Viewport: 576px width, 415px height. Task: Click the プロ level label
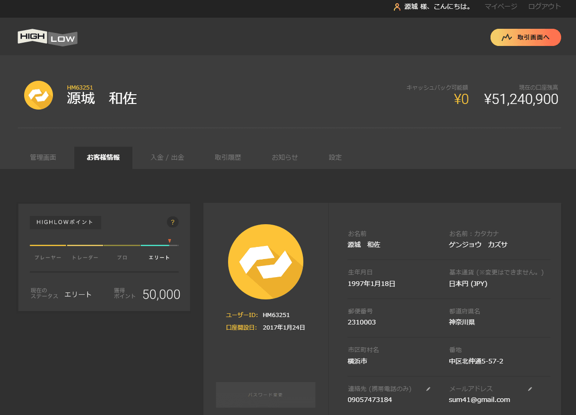tap(122, 258)
